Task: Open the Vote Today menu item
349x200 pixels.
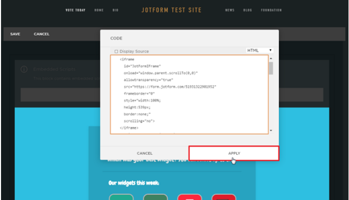Action: 76,10
